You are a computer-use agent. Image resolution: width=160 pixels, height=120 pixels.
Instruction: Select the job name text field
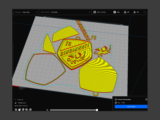tap(22, 103)
